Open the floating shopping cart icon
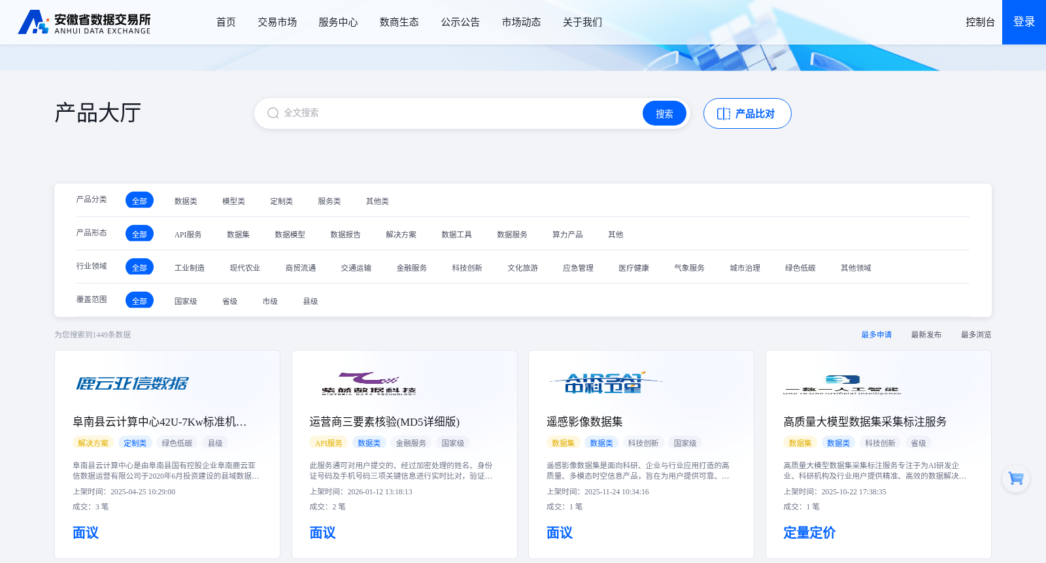Viewport: 1046px width, 563px height. 1016,479
